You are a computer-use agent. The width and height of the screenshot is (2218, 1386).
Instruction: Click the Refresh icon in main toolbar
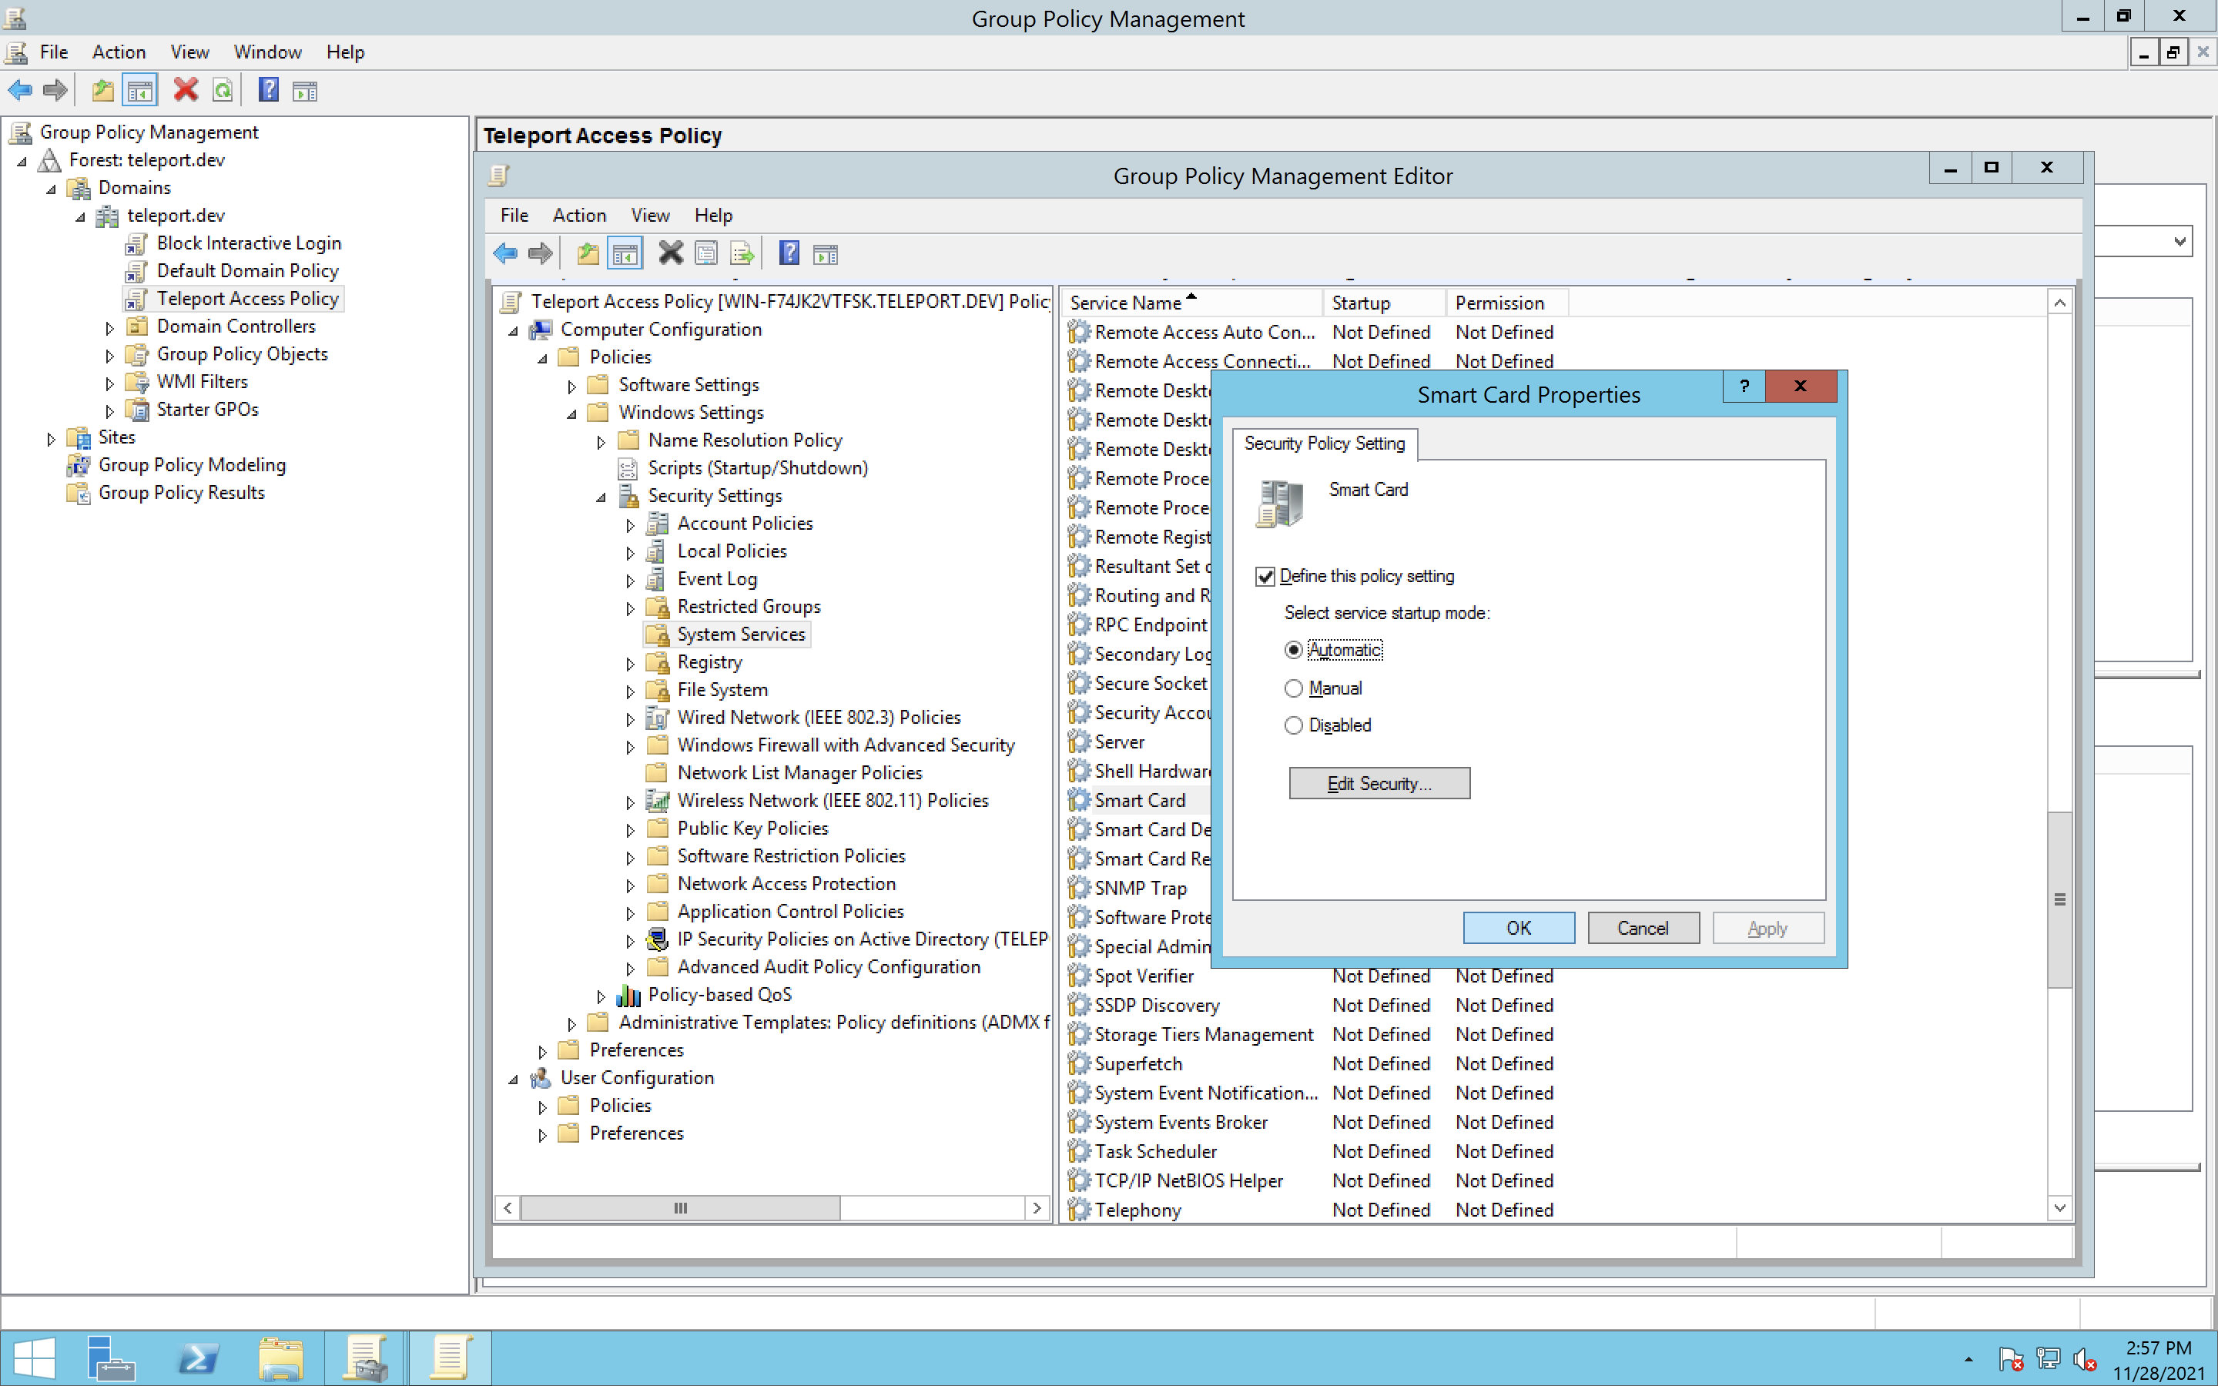[223, 90]
